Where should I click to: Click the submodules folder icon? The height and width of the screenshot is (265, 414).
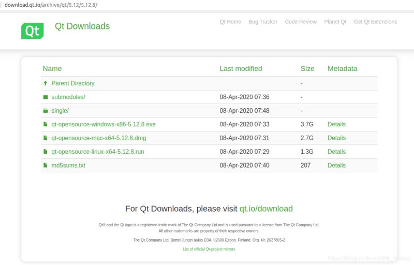pos(46,97)
